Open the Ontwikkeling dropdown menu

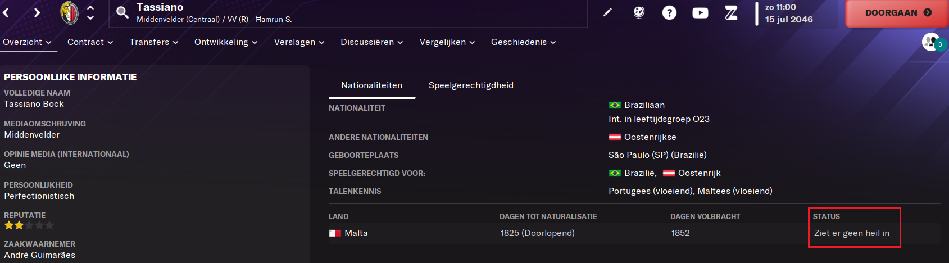click(x=226, y=42)
